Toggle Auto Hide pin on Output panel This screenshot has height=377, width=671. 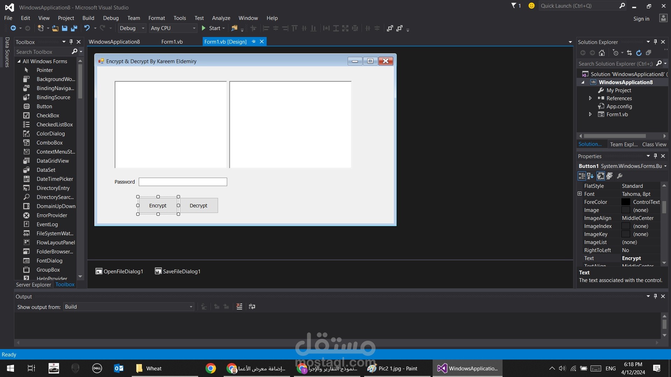[655, 296]
